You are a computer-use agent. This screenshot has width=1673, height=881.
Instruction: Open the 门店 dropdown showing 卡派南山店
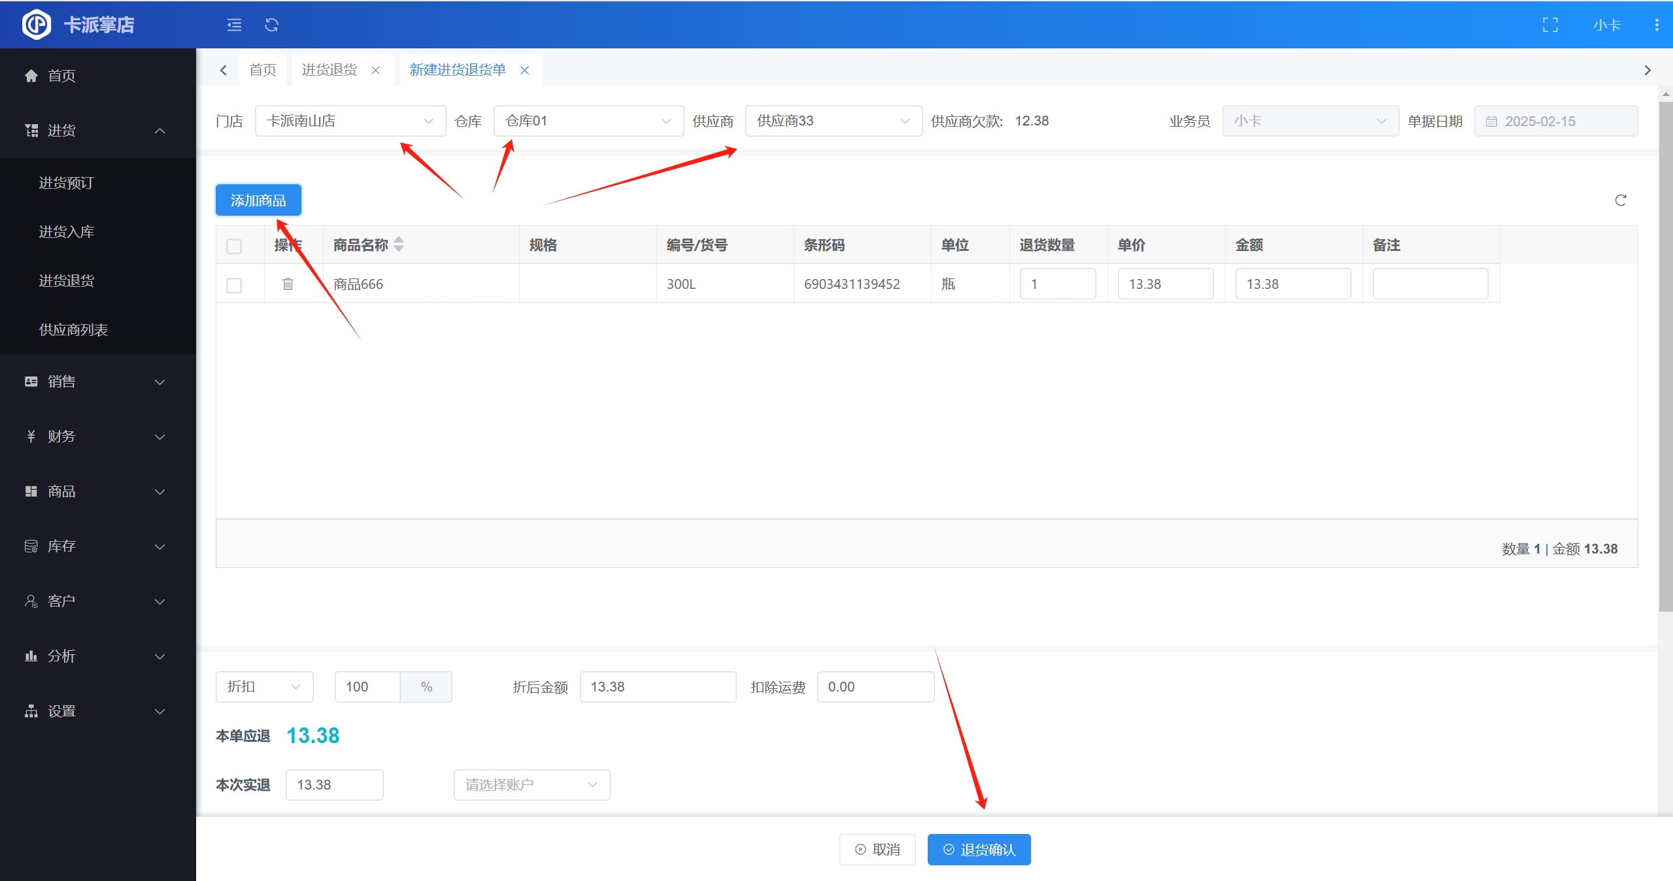point(350,121)
